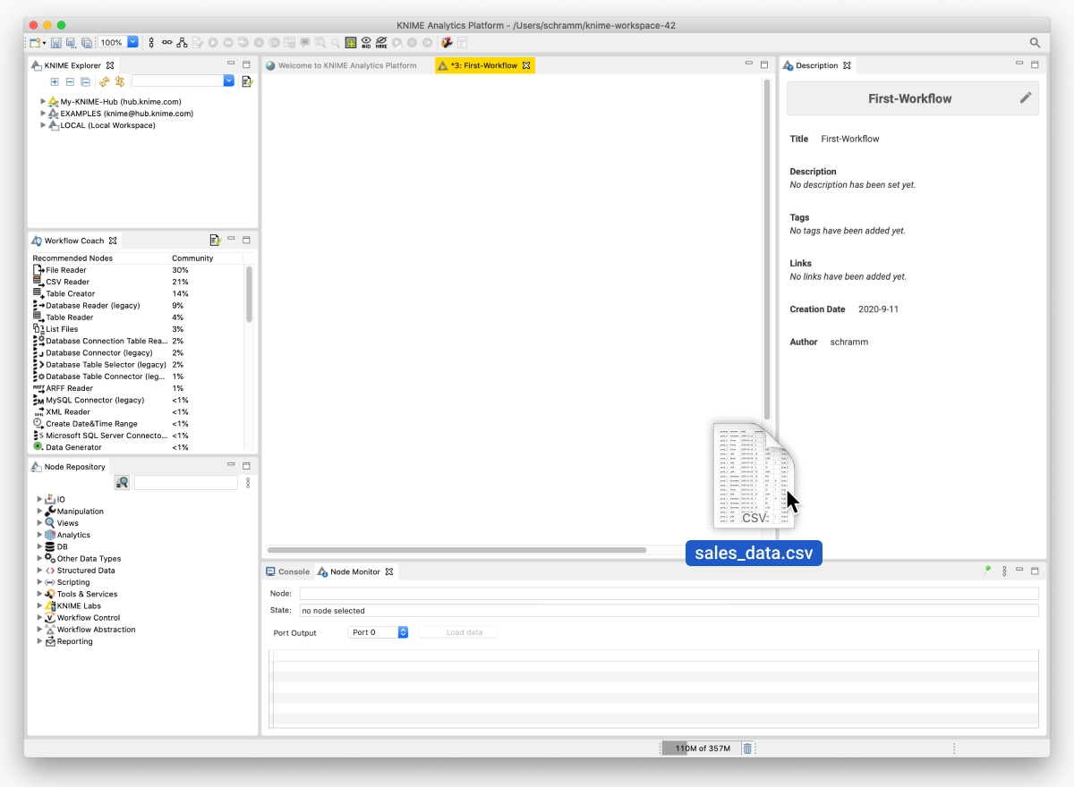Switch to Welcome to KNIME Analytics Platform tab

tap(341, 65)
